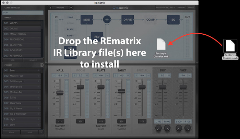The height and width of the screenshot is (139, 240).
Task: Open the DRIVE module block
Action: pyautogui.click(x=128, y=20)
